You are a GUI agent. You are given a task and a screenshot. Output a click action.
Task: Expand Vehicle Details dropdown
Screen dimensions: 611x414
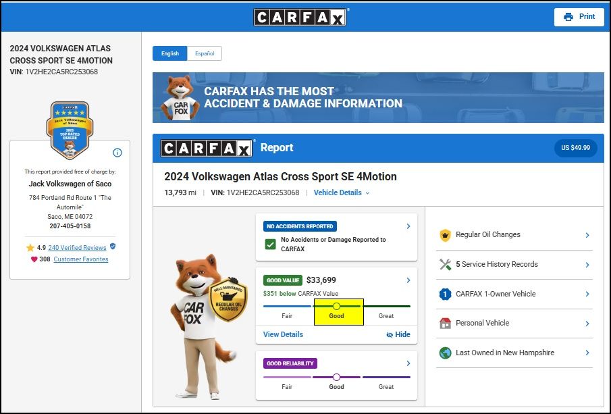[342, 192]
